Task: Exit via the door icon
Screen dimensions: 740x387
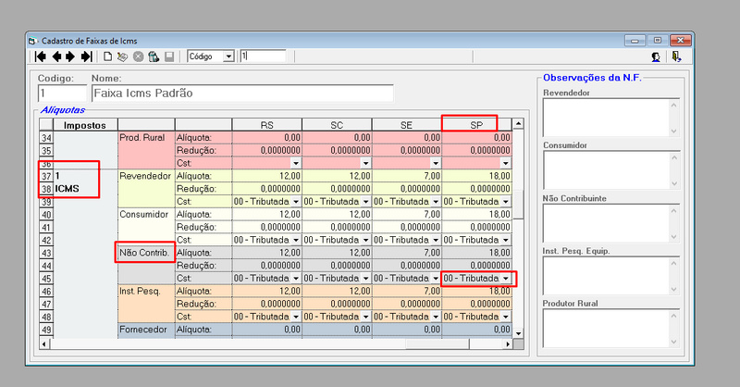Action: pos(676,56)
